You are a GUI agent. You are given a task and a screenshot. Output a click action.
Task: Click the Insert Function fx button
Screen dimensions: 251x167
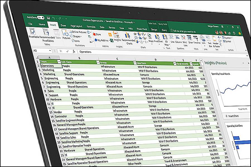[74, 51]
